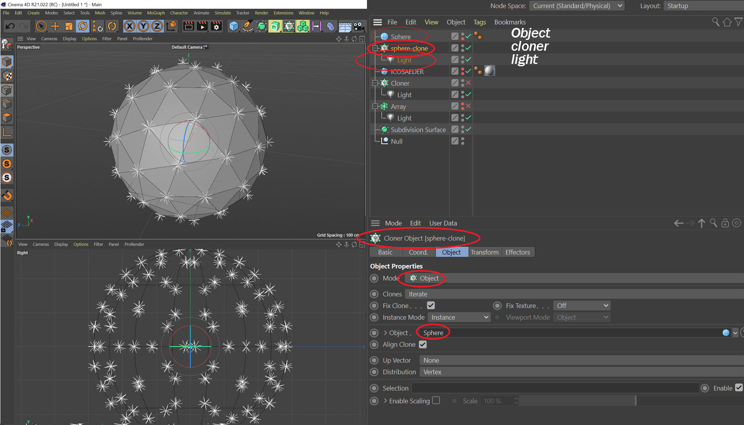This screenshot has width=744, height=425.
Task: Toggle the Align Clone checkbox
Action: tap(423, 344)
